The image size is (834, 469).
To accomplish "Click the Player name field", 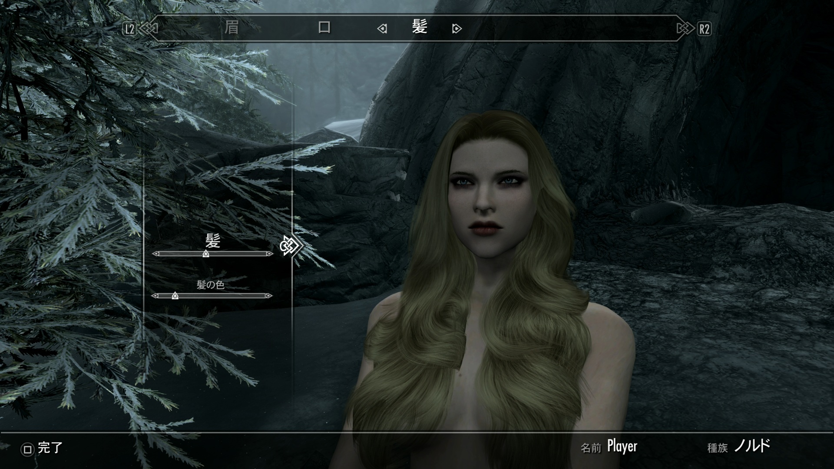I will [622, 446].
